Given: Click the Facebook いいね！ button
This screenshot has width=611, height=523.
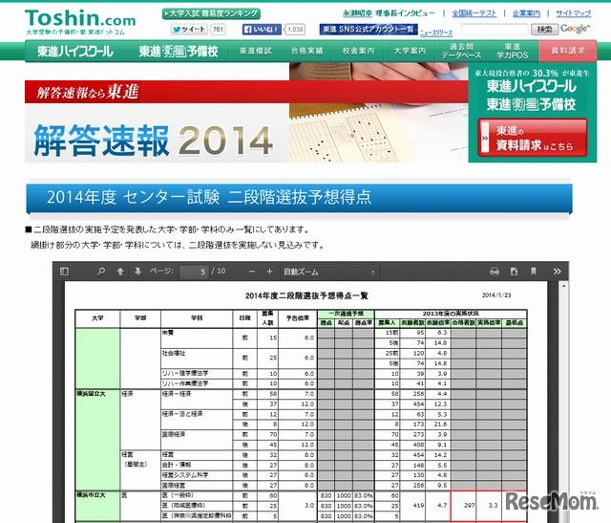Looking at the screenshot, I should [262, 30].
